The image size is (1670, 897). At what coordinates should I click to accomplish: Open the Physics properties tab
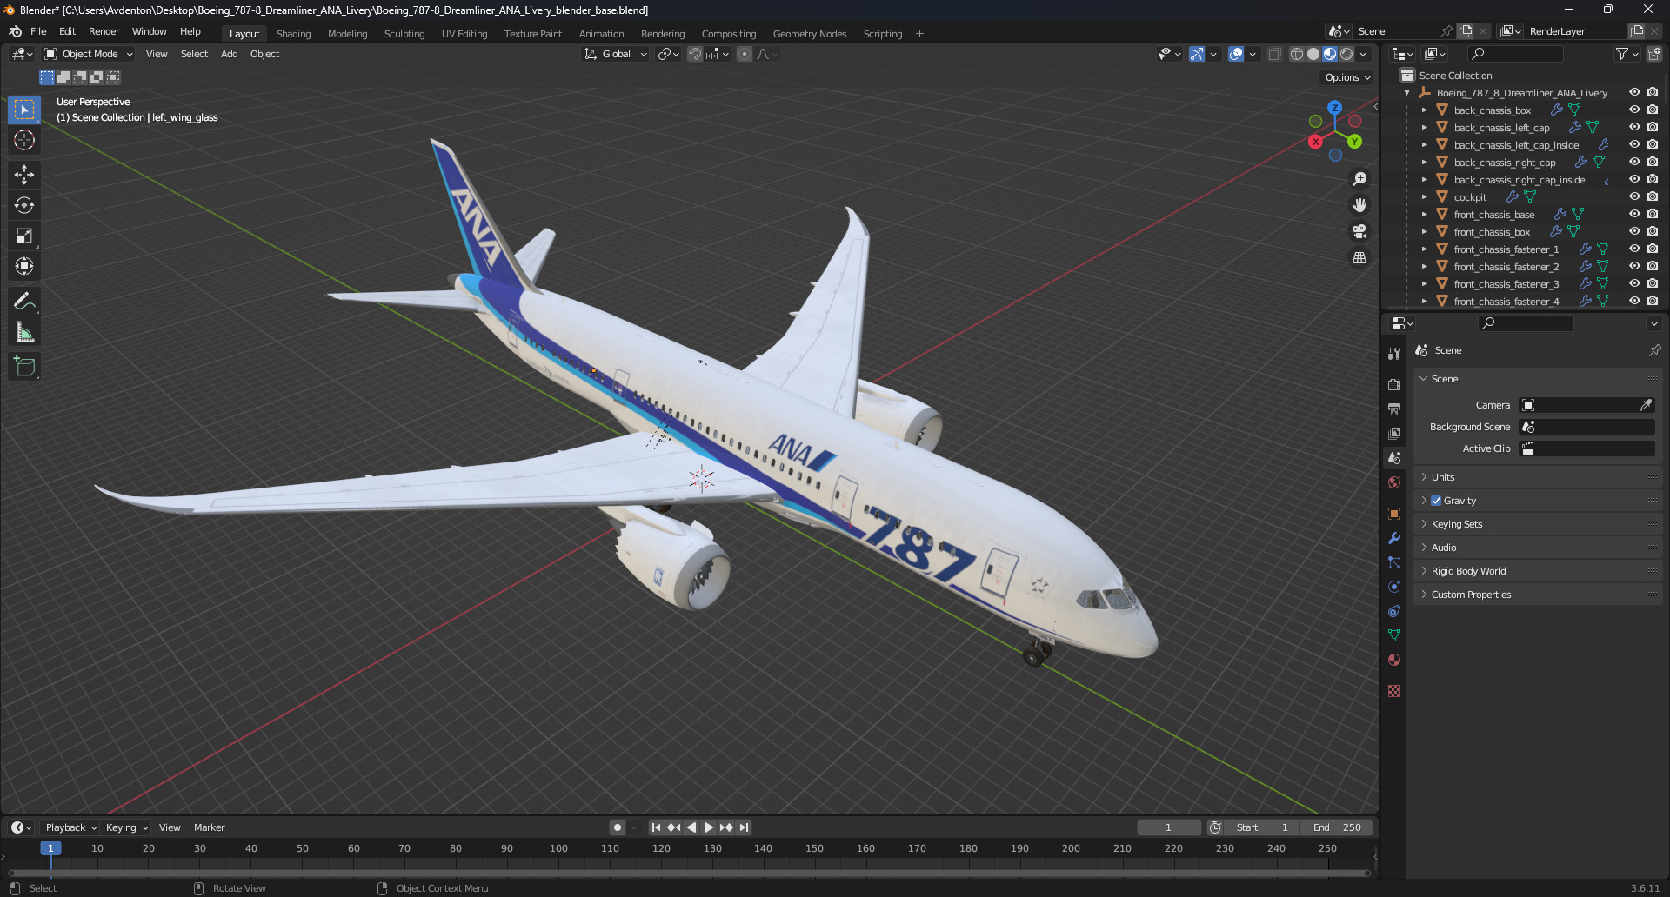point(1394,587)
